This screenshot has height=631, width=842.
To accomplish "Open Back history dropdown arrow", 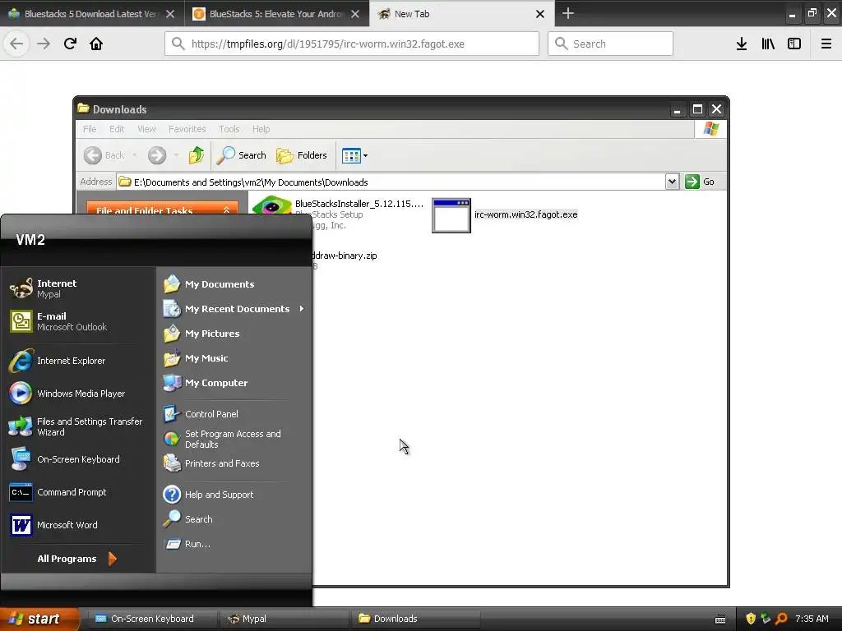I will 134,155.
